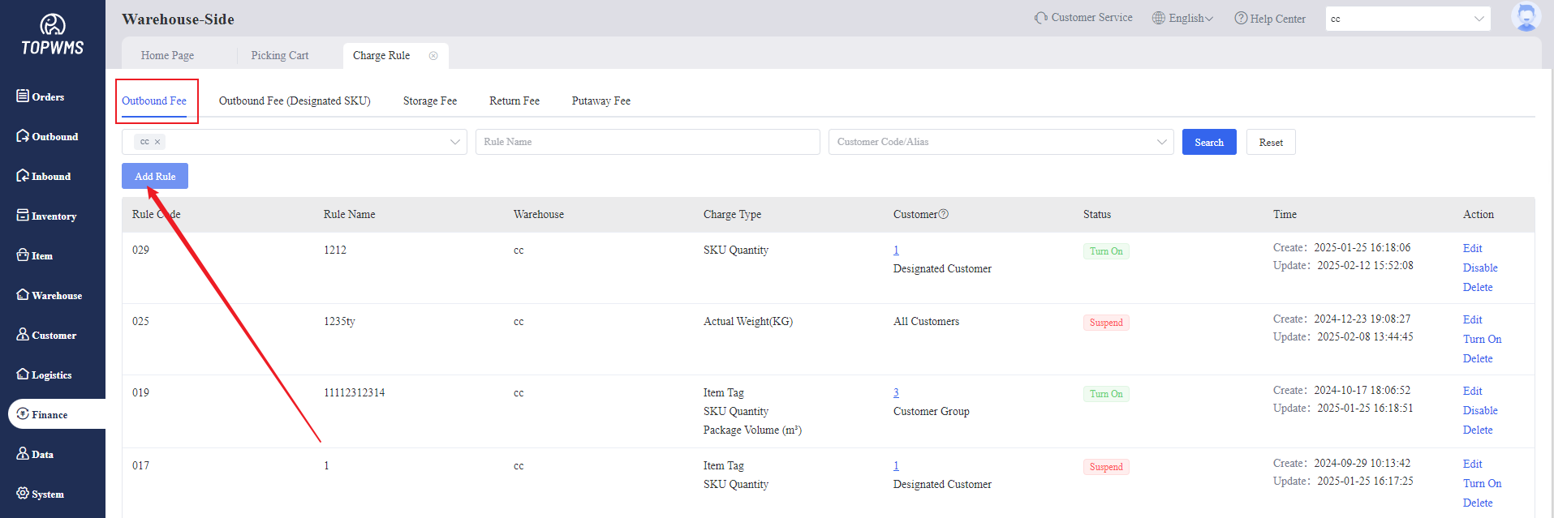This screenshot has height=518, width=1554.
Task: Open the Inventory sidebar section
Action: 46,216
